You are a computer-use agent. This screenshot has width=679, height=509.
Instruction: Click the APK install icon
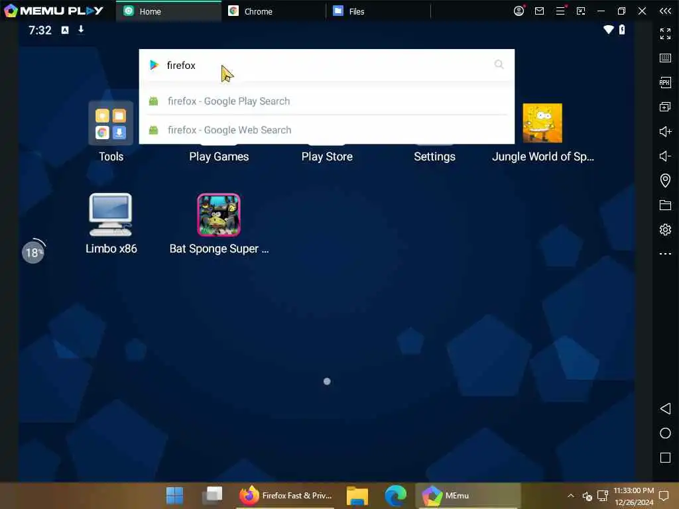click(665, 82)
